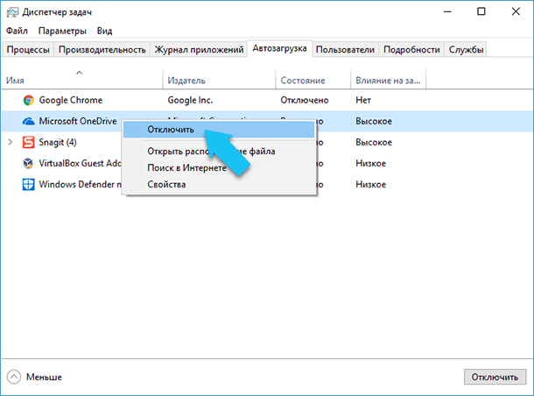Image resolution: width=534 pixels, height=396 pixels.
Task: Select the Google Chrome row name
Action: click(71, 100)
